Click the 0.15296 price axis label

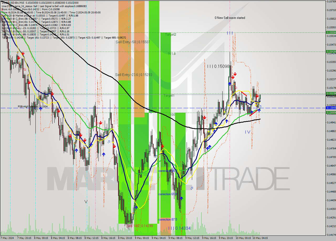tap(332, 70)
